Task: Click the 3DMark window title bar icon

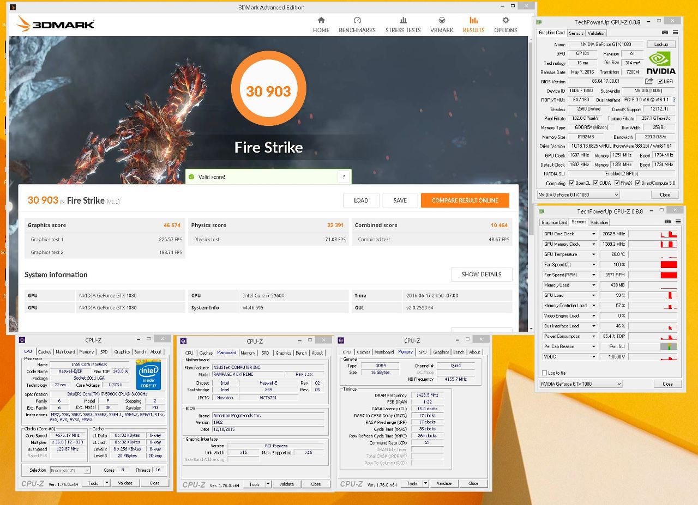Action: point(13,7)
